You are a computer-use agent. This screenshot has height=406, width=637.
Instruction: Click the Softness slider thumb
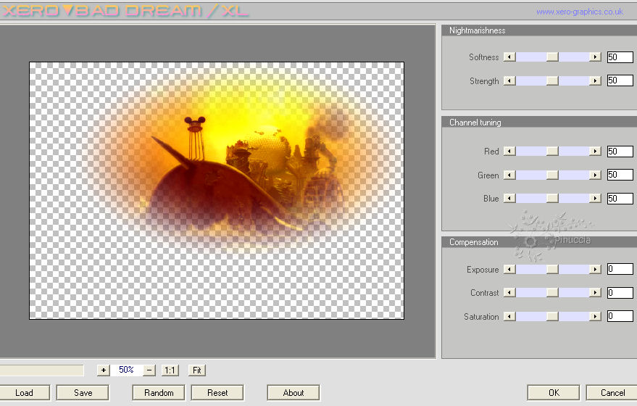click(x=552, y=57)
